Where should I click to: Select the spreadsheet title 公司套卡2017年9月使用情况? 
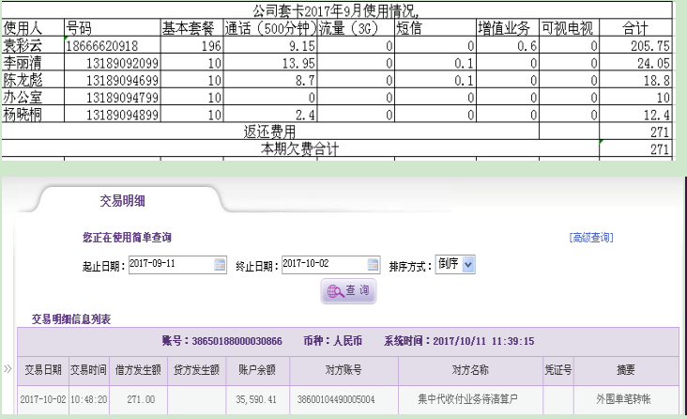coord(336,10)
